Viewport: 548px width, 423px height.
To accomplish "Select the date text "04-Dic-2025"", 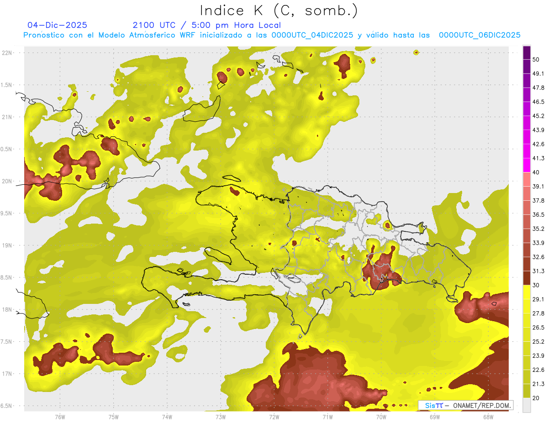I will click(x=57, y=25).
